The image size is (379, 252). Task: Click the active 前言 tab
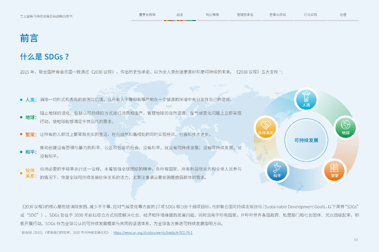180,15
